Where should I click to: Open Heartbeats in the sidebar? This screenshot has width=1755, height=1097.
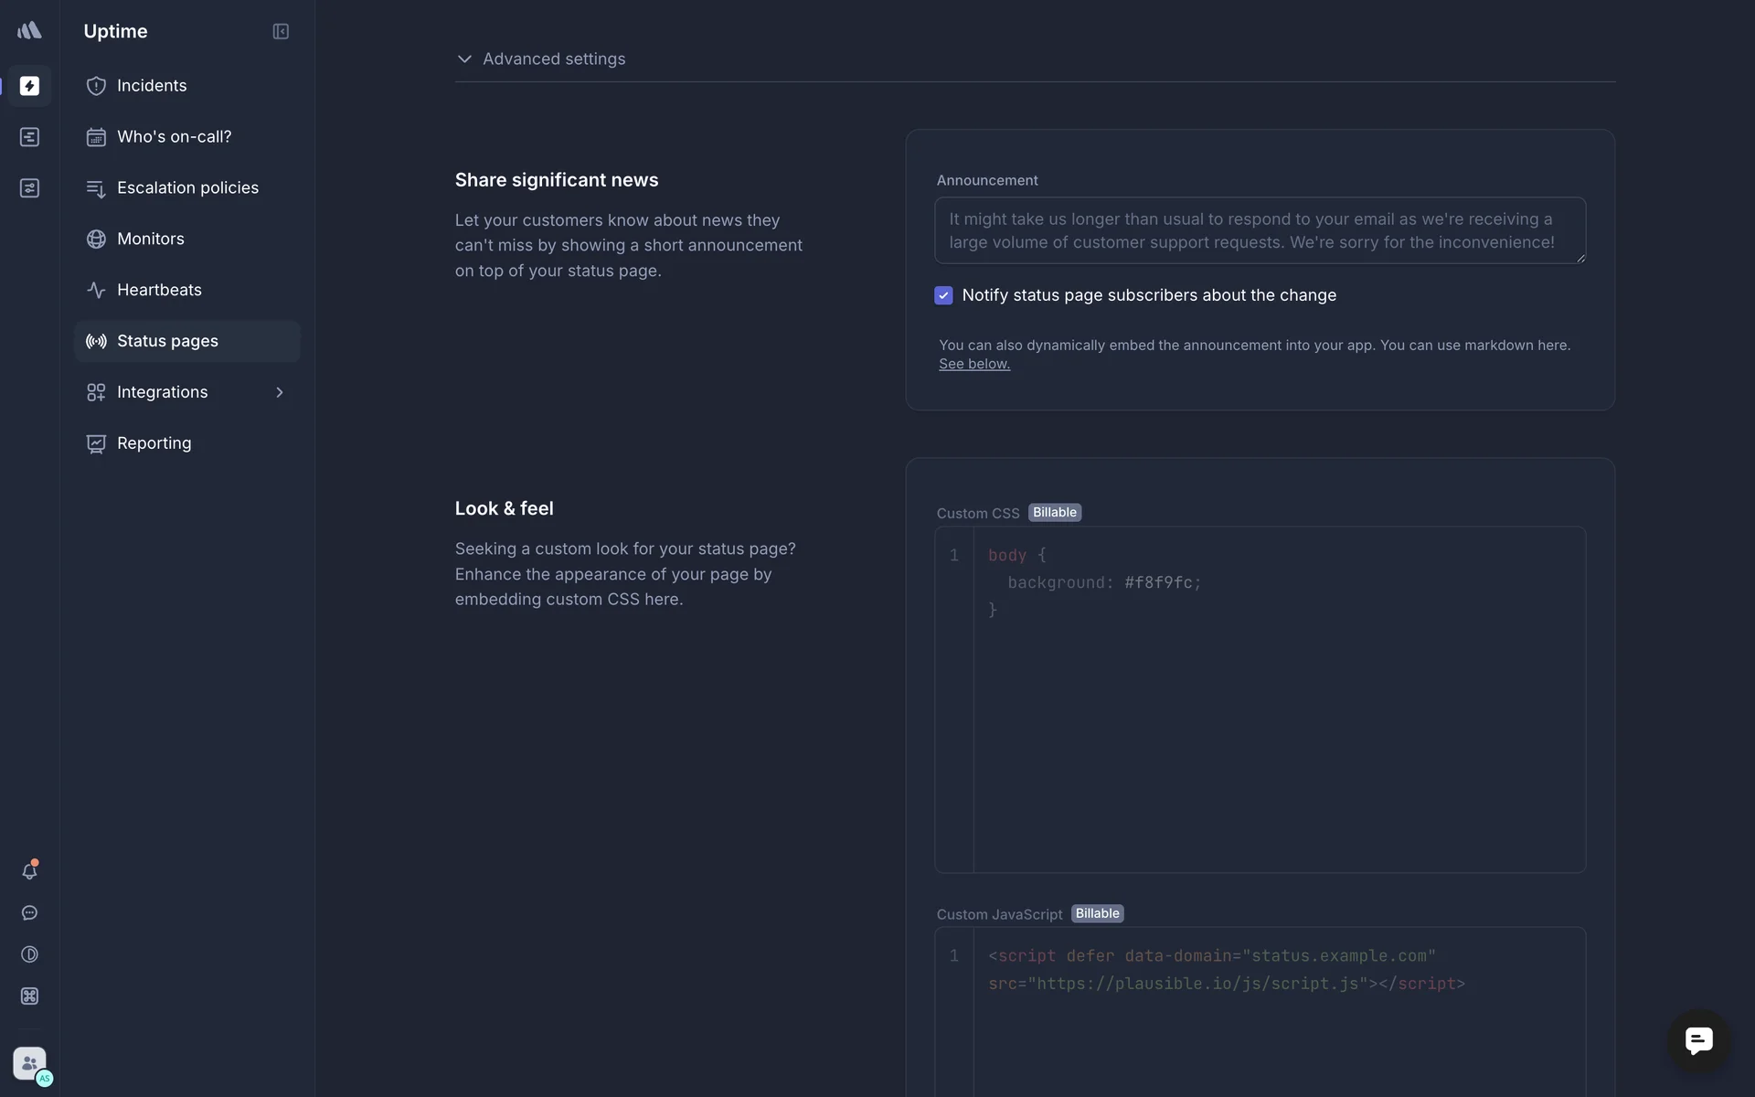[x=159, y=290]
